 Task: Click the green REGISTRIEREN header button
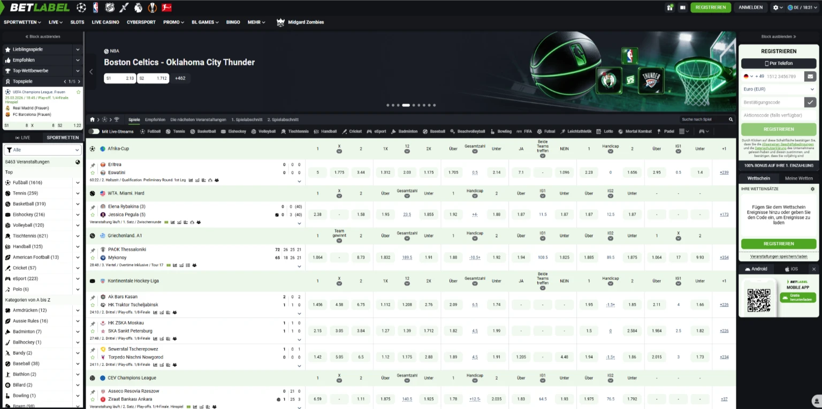(710, 7)
